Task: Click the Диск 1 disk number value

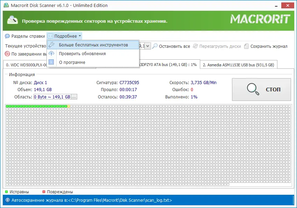Action: [40, 83]
